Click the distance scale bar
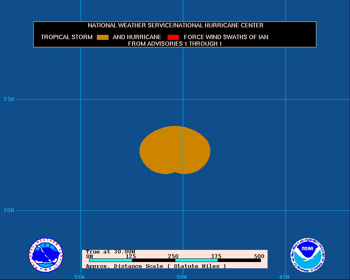The image size is (350, 280). click(x=175, y=260)
